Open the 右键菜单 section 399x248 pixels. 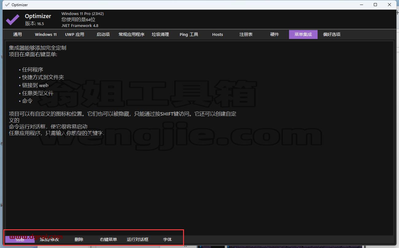[108, 239]
